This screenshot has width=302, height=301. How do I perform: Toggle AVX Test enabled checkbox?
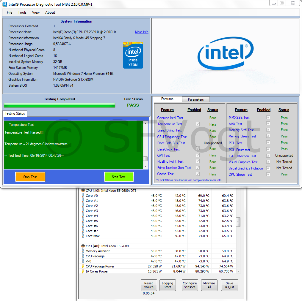coord(268,123)
